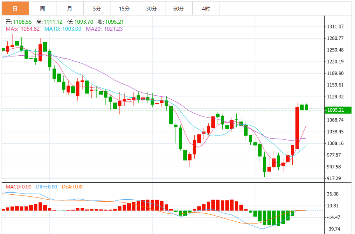Click the high price 高:1111.12

click(x=49, y=22)
